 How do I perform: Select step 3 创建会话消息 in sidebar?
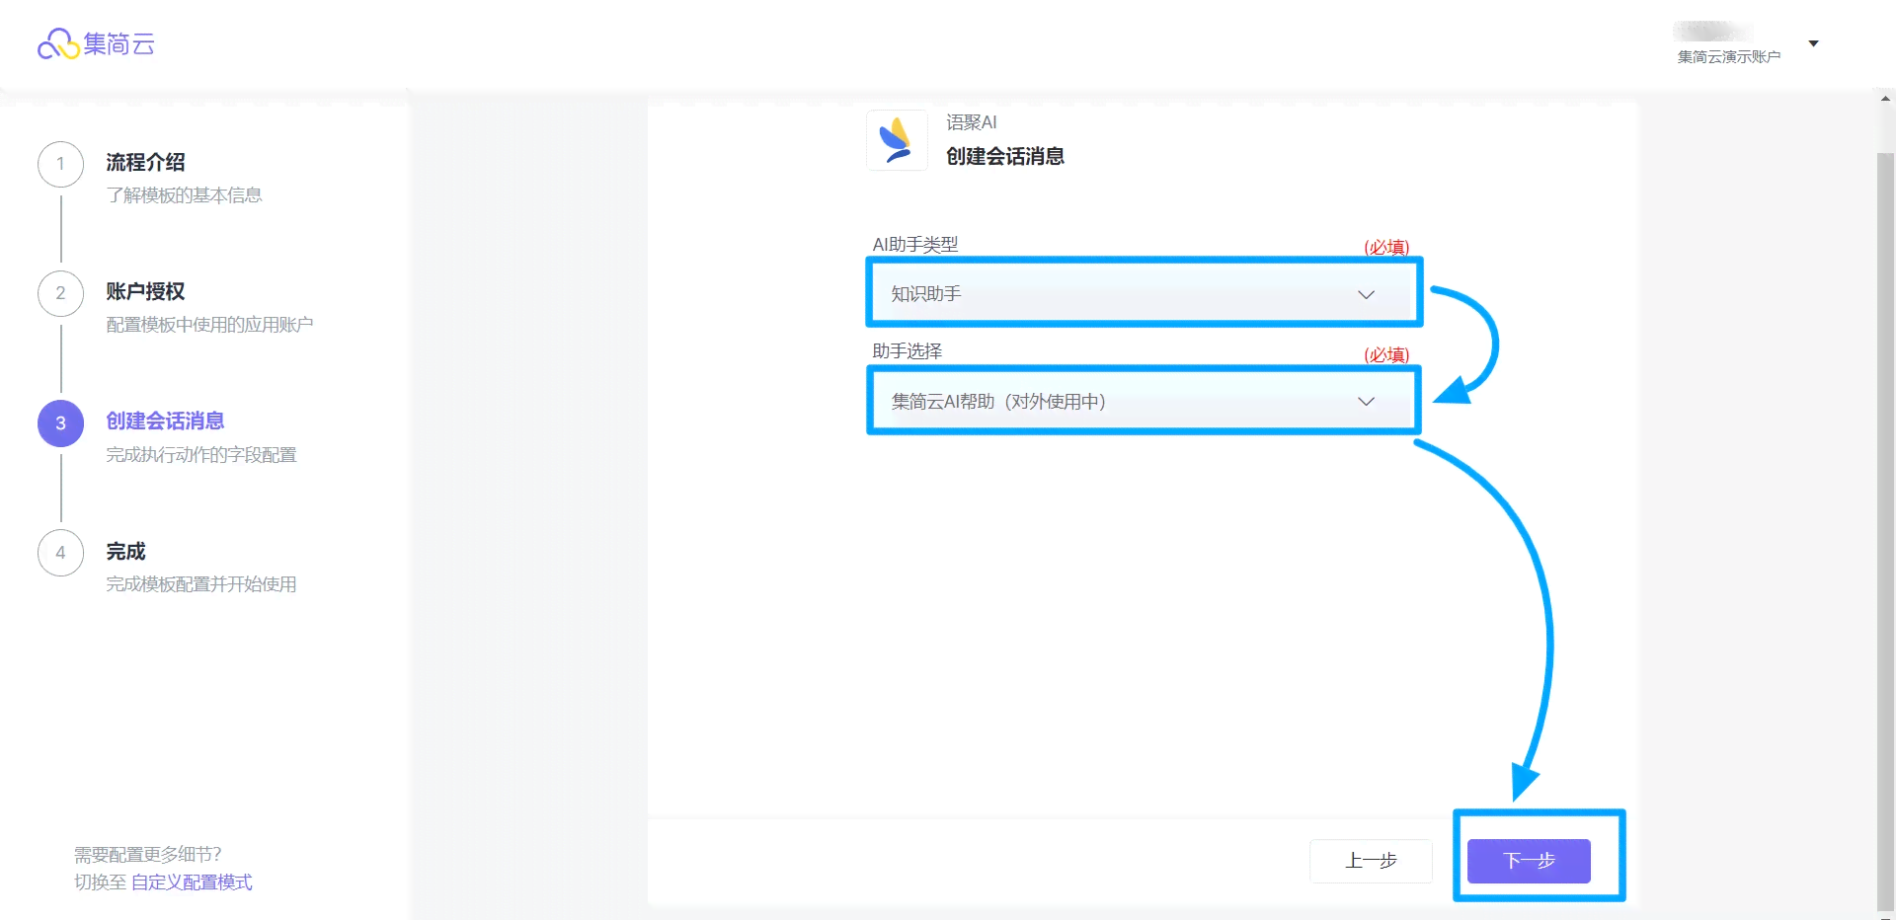(x=165, y=421)
